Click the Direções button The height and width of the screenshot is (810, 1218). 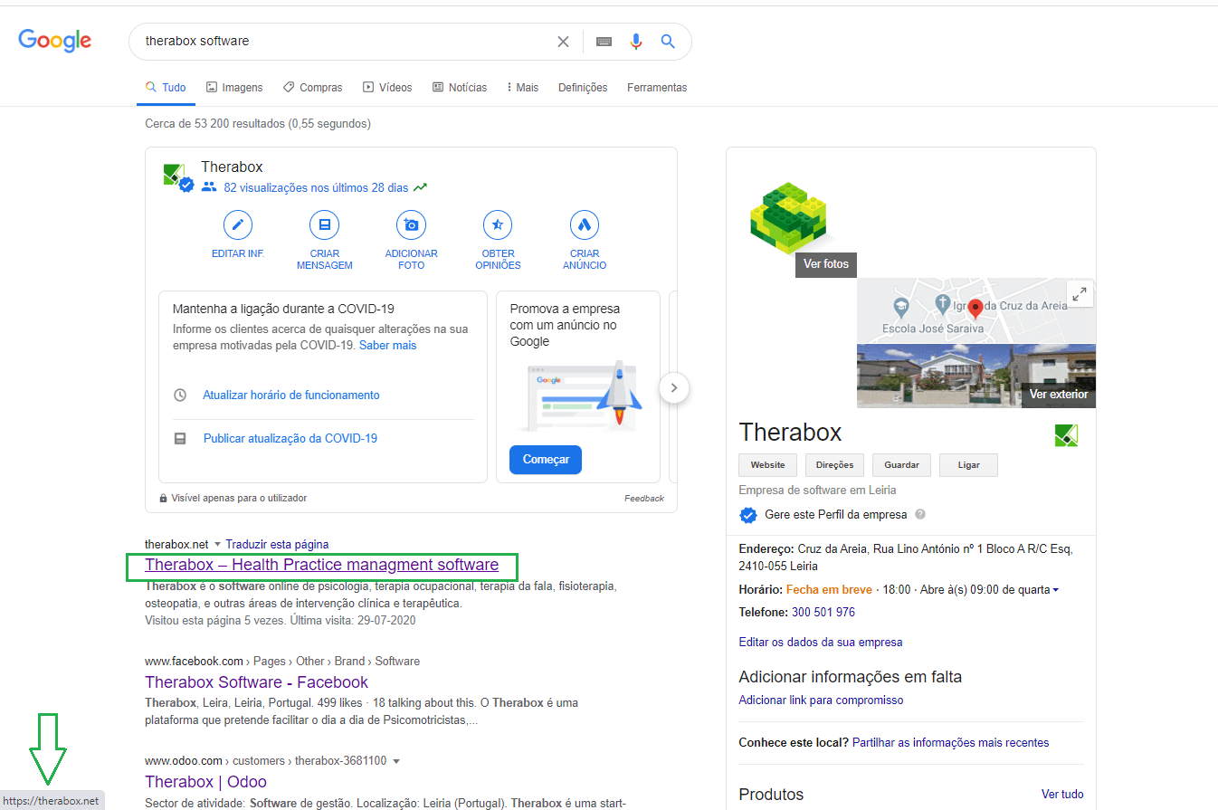(x=834, y=465)
